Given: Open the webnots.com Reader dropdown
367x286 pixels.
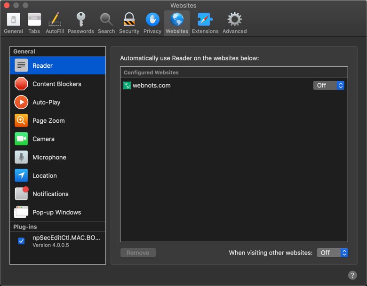Looking at the screenshot, I should point(329,85).
